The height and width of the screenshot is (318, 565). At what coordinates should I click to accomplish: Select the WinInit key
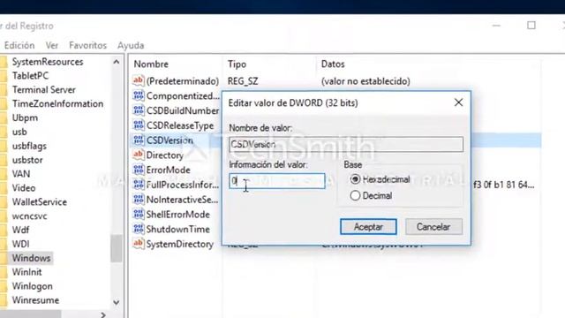coord(27,272)
